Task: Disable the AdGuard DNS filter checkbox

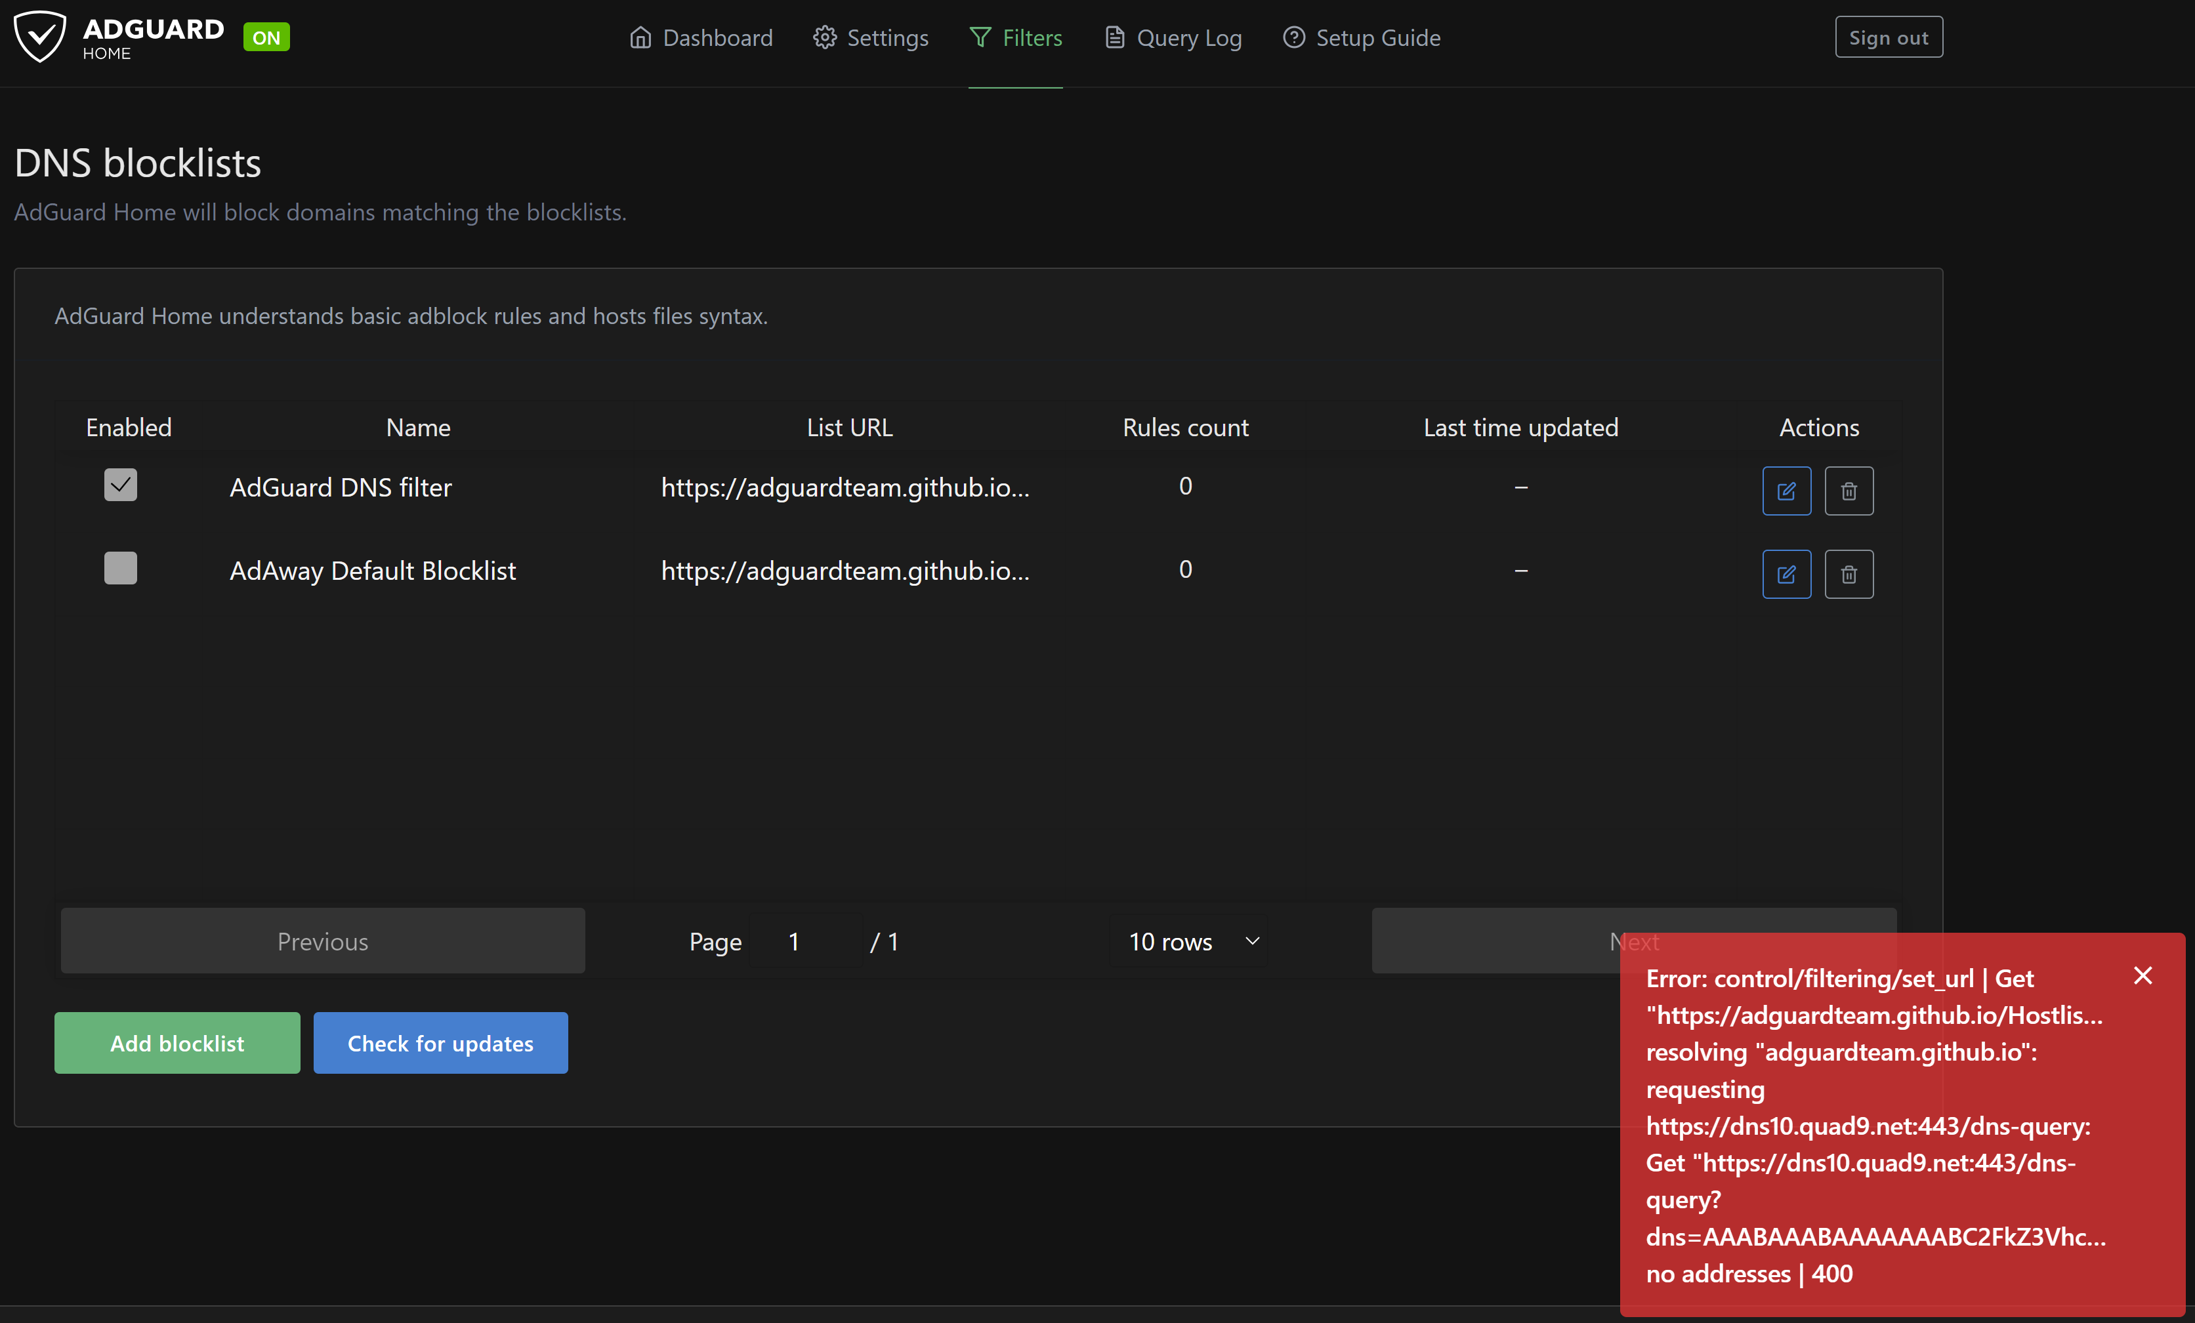Action: tap(121, 485)
